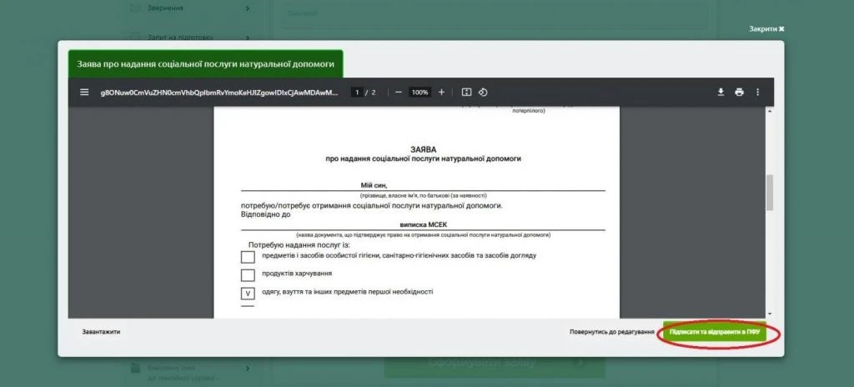
Task: Download the PDF using the toolbar icon
Action: (x=721, y=93)
